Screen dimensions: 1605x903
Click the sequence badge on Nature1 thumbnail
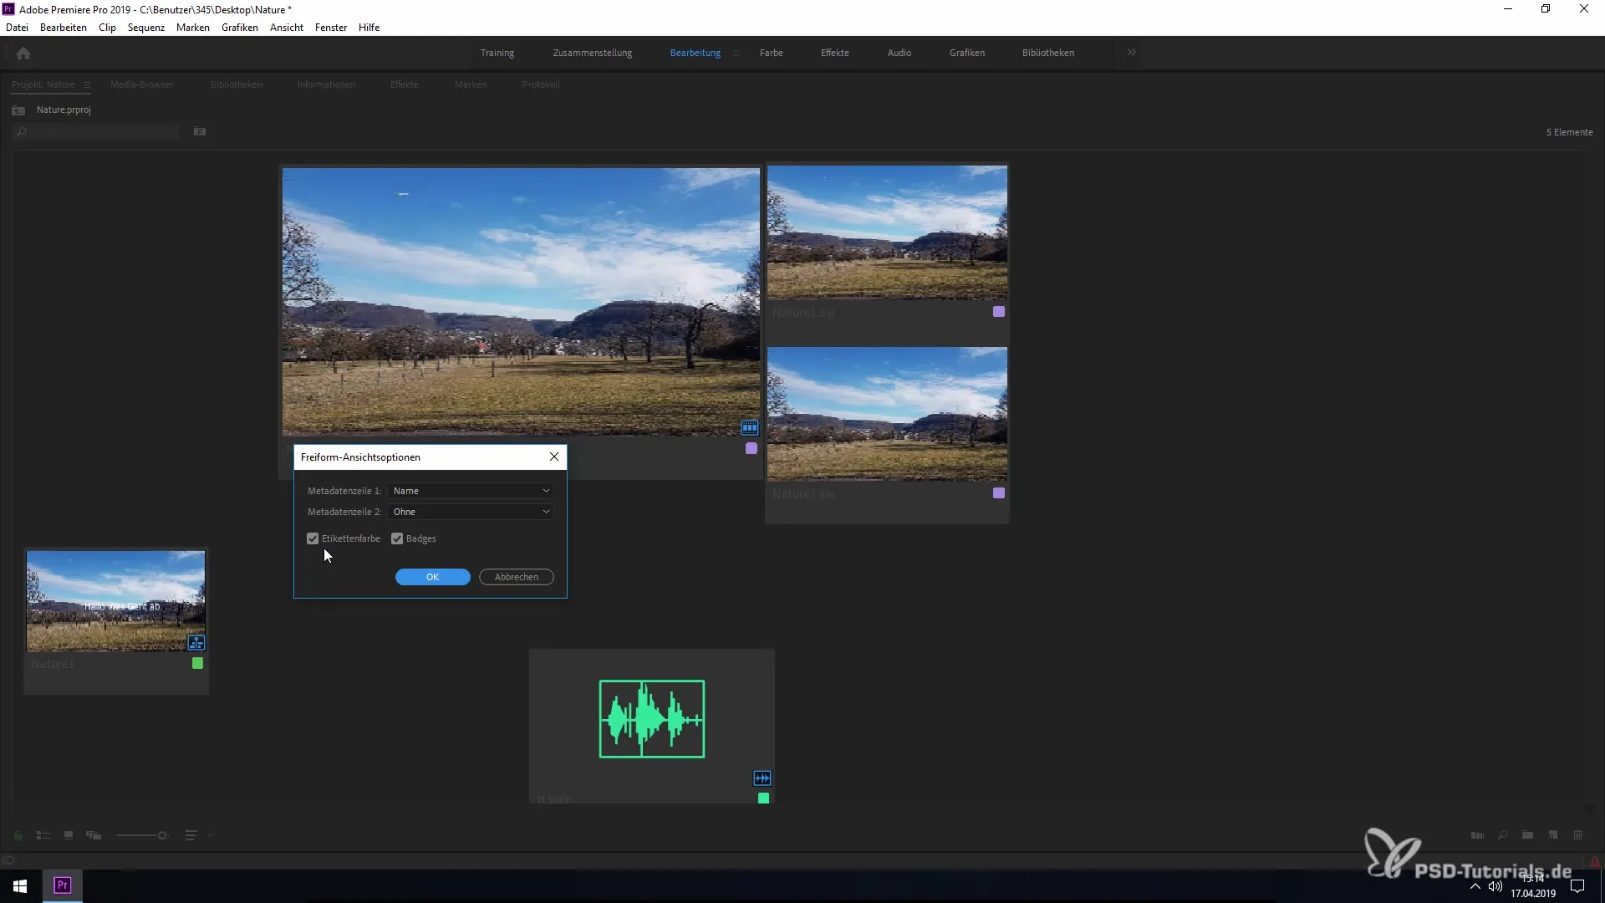point(196,643)
